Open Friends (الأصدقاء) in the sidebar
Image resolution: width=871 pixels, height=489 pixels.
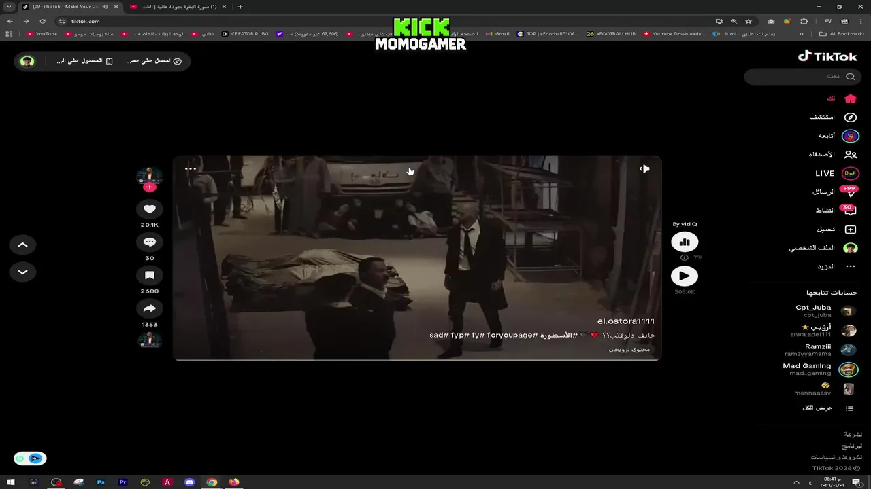(833, 155)
